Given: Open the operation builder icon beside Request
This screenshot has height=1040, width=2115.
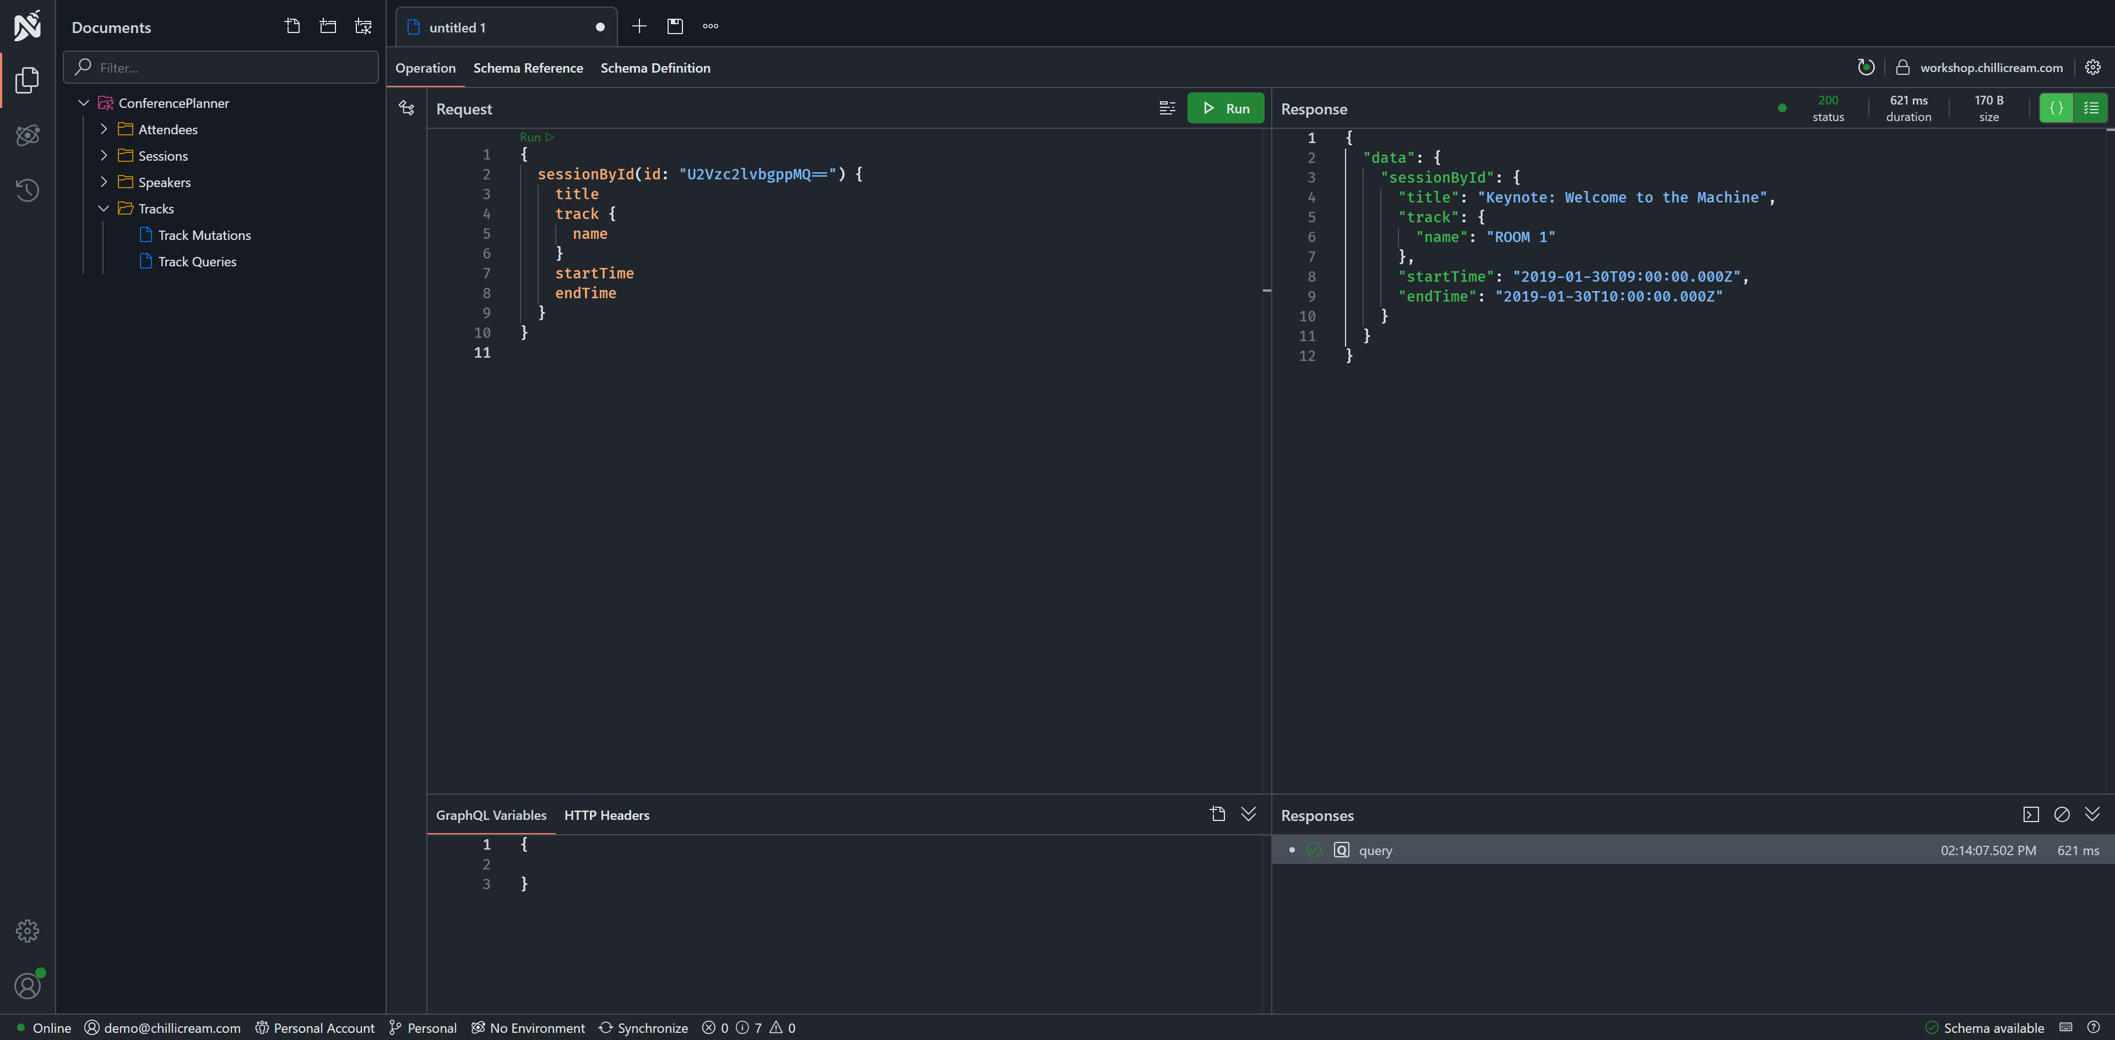Looking at the screenshot, I should [406, 108].
